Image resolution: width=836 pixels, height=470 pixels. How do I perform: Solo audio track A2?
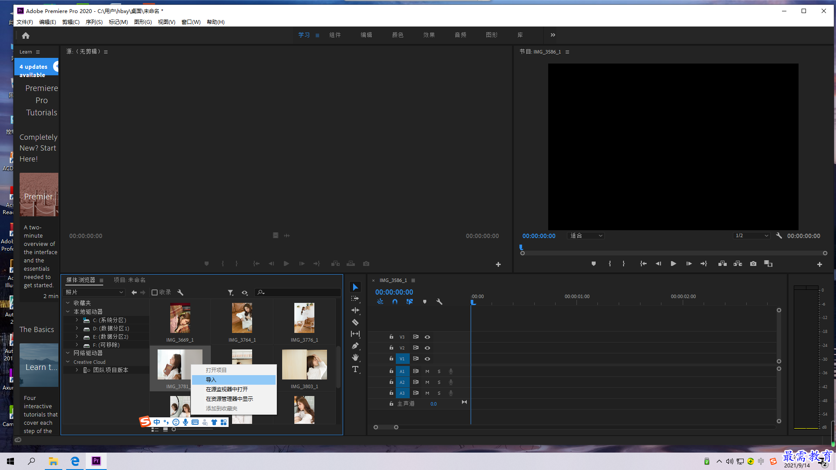pos(439,382)
